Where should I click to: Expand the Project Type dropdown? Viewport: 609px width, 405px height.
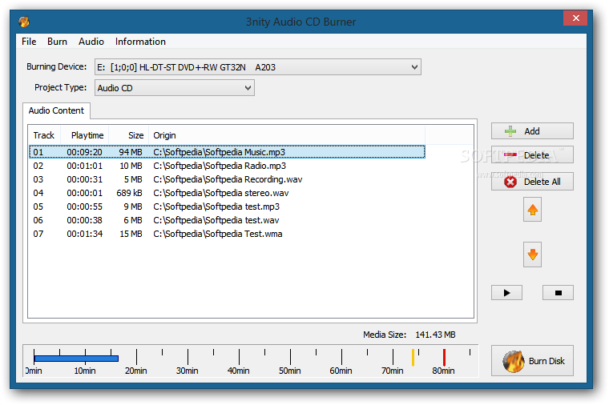[x=248, y=88]
